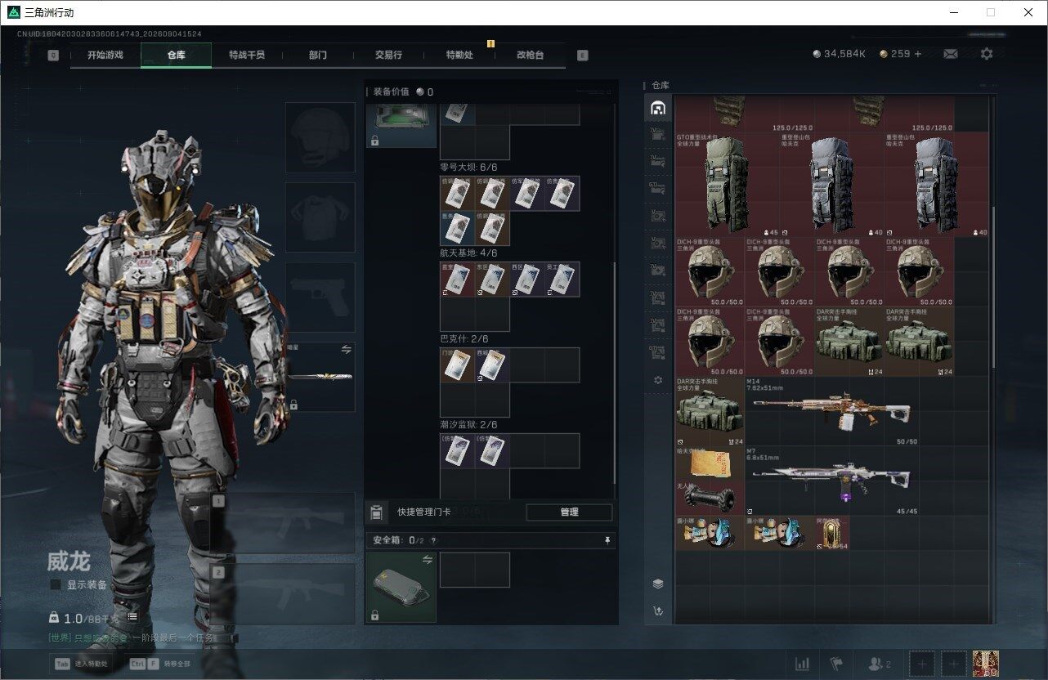Open the 部门 tab
The image size is (1048, 680).
318,55
